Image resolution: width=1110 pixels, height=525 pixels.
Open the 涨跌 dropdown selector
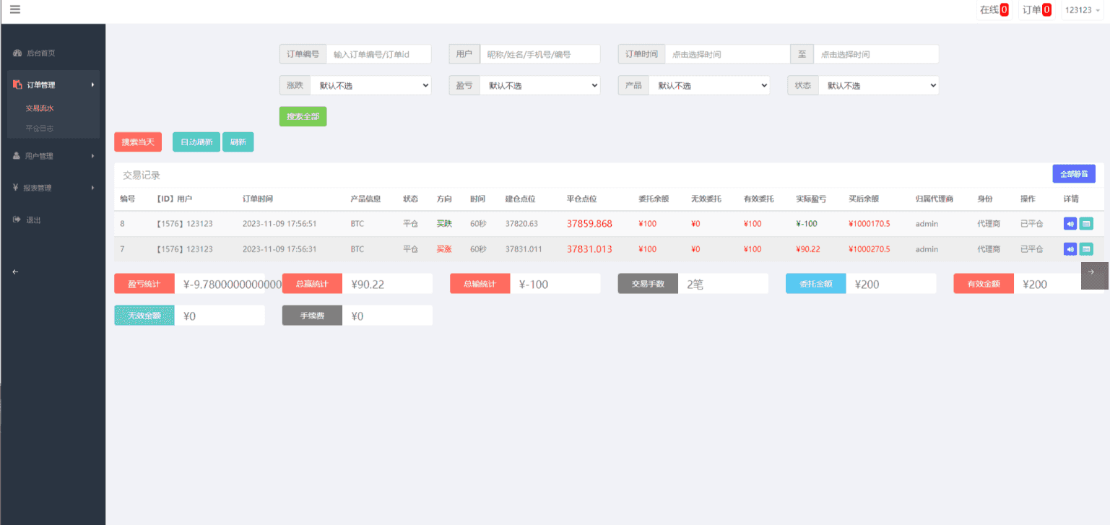point(370,86)
